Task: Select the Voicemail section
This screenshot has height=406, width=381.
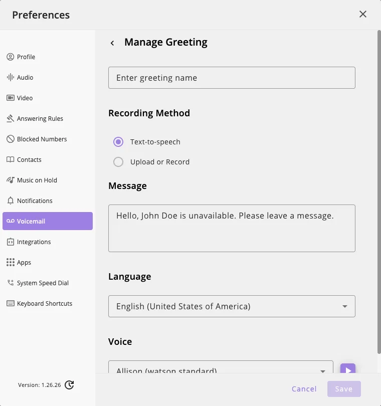Action: [x=48, y=221]
